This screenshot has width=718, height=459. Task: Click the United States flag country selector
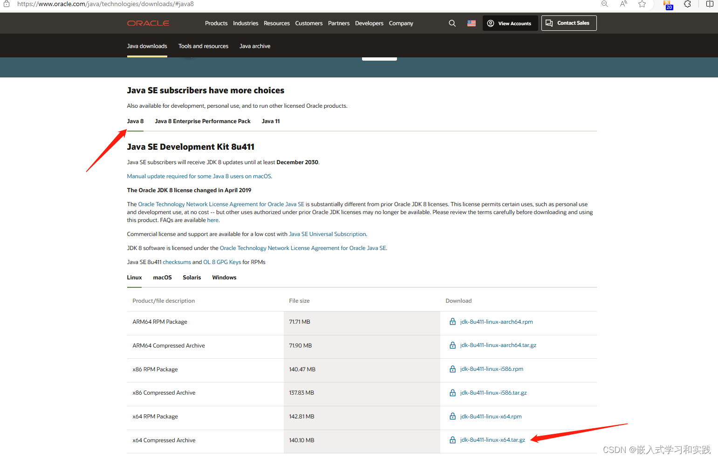coord(471,22)
